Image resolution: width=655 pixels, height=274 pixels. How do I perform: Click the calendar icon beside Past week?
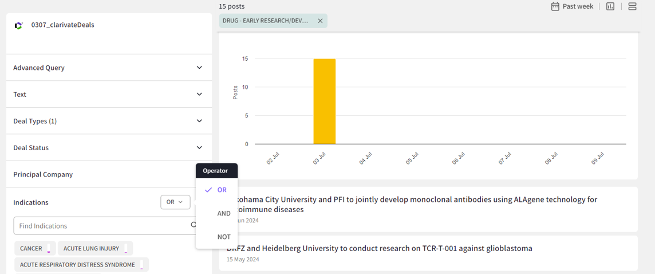click(x=555, y=6)
